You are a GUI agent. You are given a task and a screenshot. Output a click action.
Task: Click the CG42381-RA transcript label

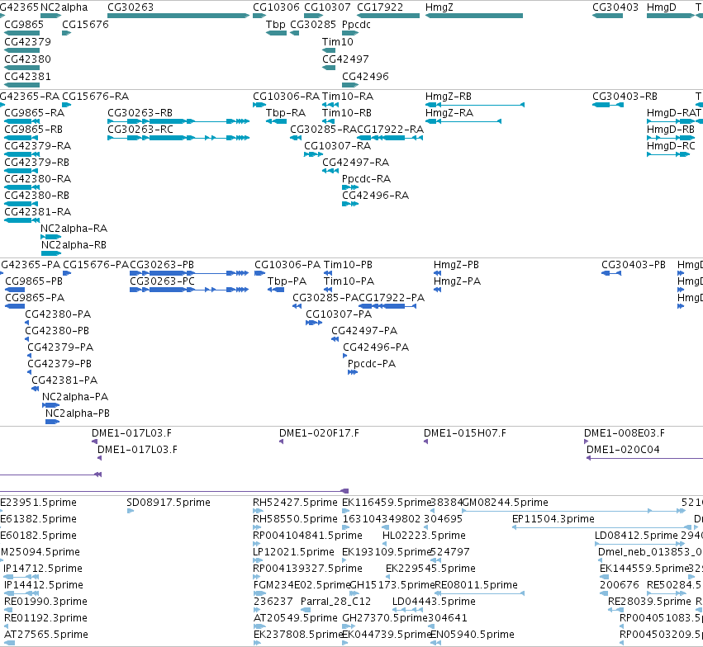(x=38, y=212)
